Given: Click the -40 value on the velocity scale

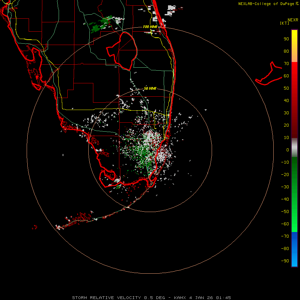Looking at the screenshot, I should click(x=285, y=199).
